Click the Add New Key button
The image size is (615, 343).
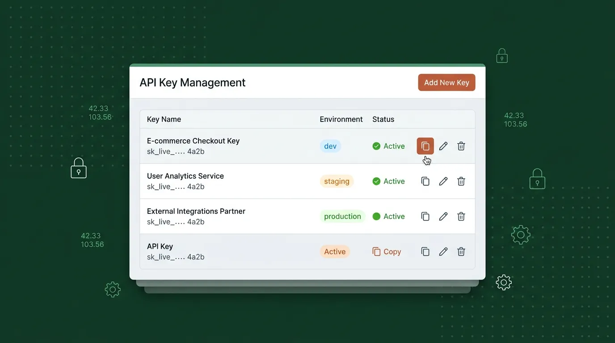[447, 82]
